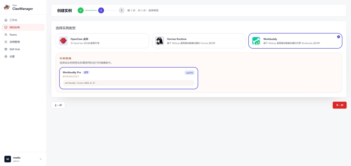Navigate to Skill Hub
This screenshot has height=166, width=351.
pyautogui.click(x=23, y=49)
